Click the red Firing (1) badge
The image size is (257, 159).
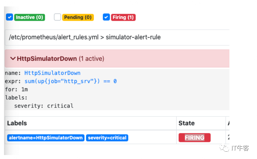(x=123, y=17)
